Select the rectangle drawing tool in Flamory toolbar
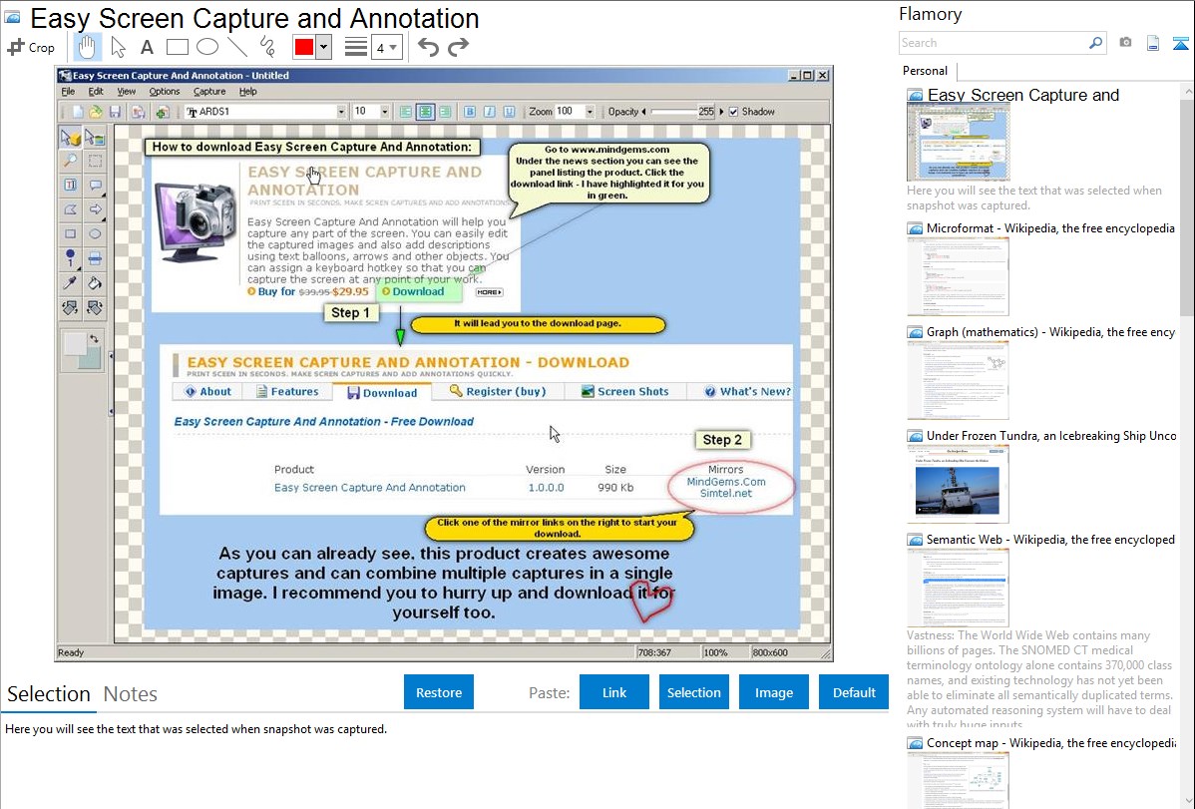The width and height of the screenshot is (1195, 809). (177, 47)
